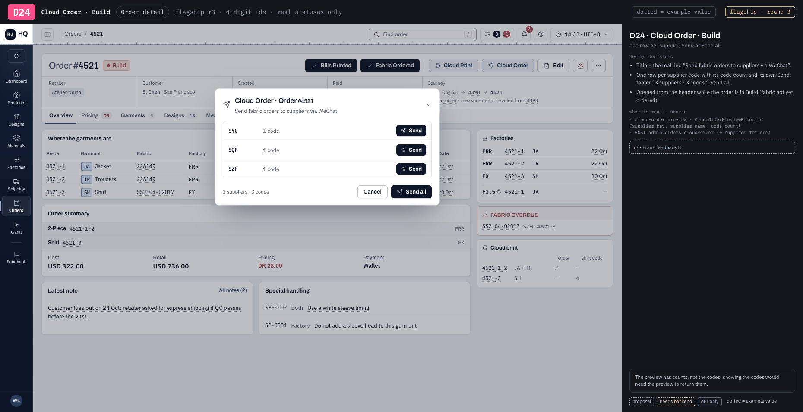Open Gantt view in sidebar
The image size is (803, 412).
click(x=16, y=228)
